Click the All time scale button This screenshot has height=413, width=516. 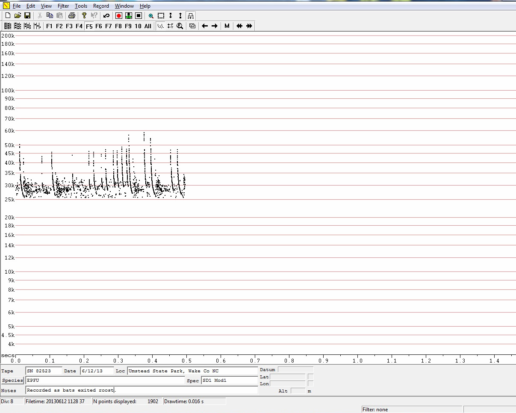point(147,26)
